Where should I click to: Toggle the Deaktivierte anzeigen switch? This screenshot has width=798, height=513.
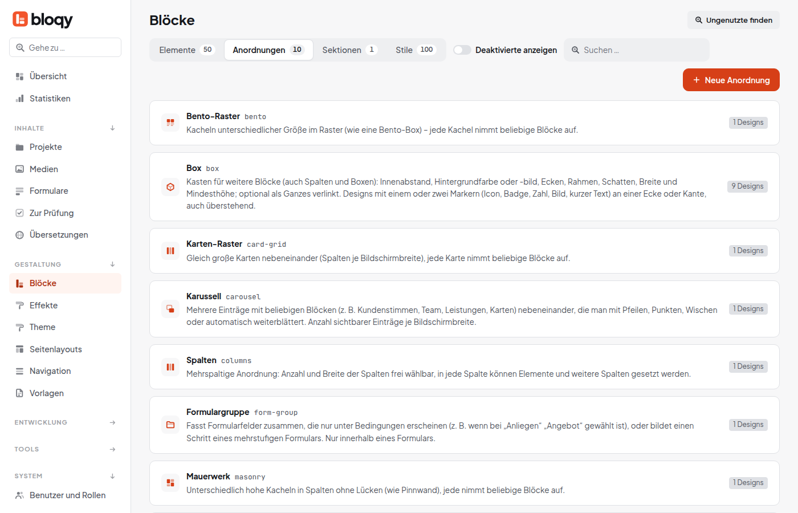coord(462,50)
